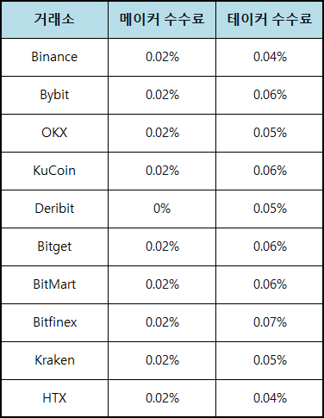Select the 메이커 수수료 header cell
Screen dimensions: 324x418
162,20
